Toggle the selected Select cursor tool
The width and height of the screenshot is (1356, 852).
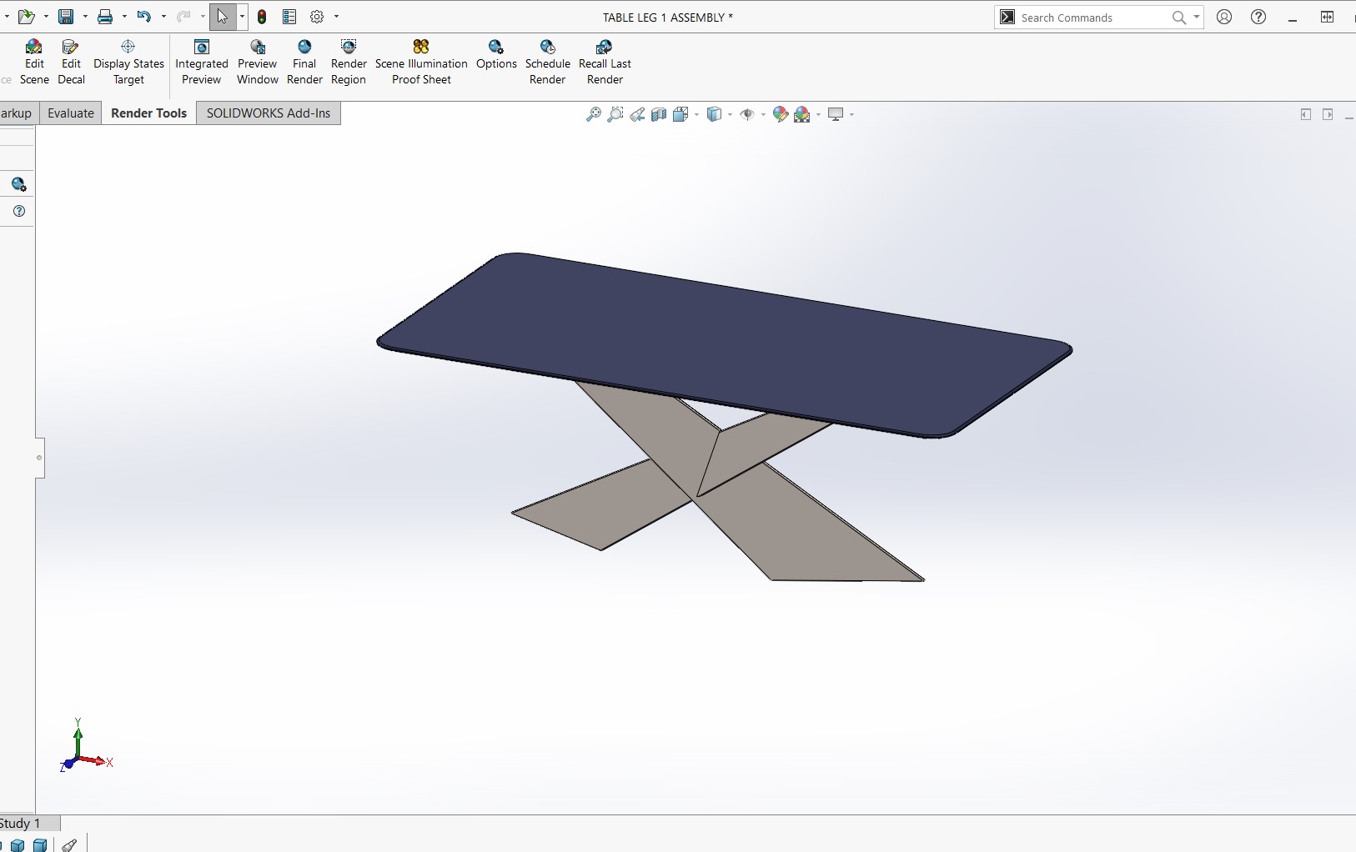click(223, 17)
